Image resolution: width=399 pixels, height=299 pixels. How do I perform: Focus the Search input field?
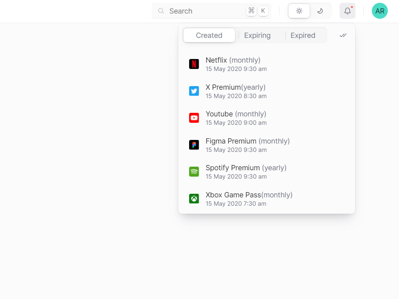(211, 11)
